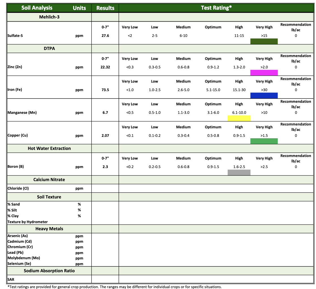Viewport: 316px width, 289px height.
Task: Select the Copper (Cu) row label
Action: pyautogui.click(x=18, y=135)
